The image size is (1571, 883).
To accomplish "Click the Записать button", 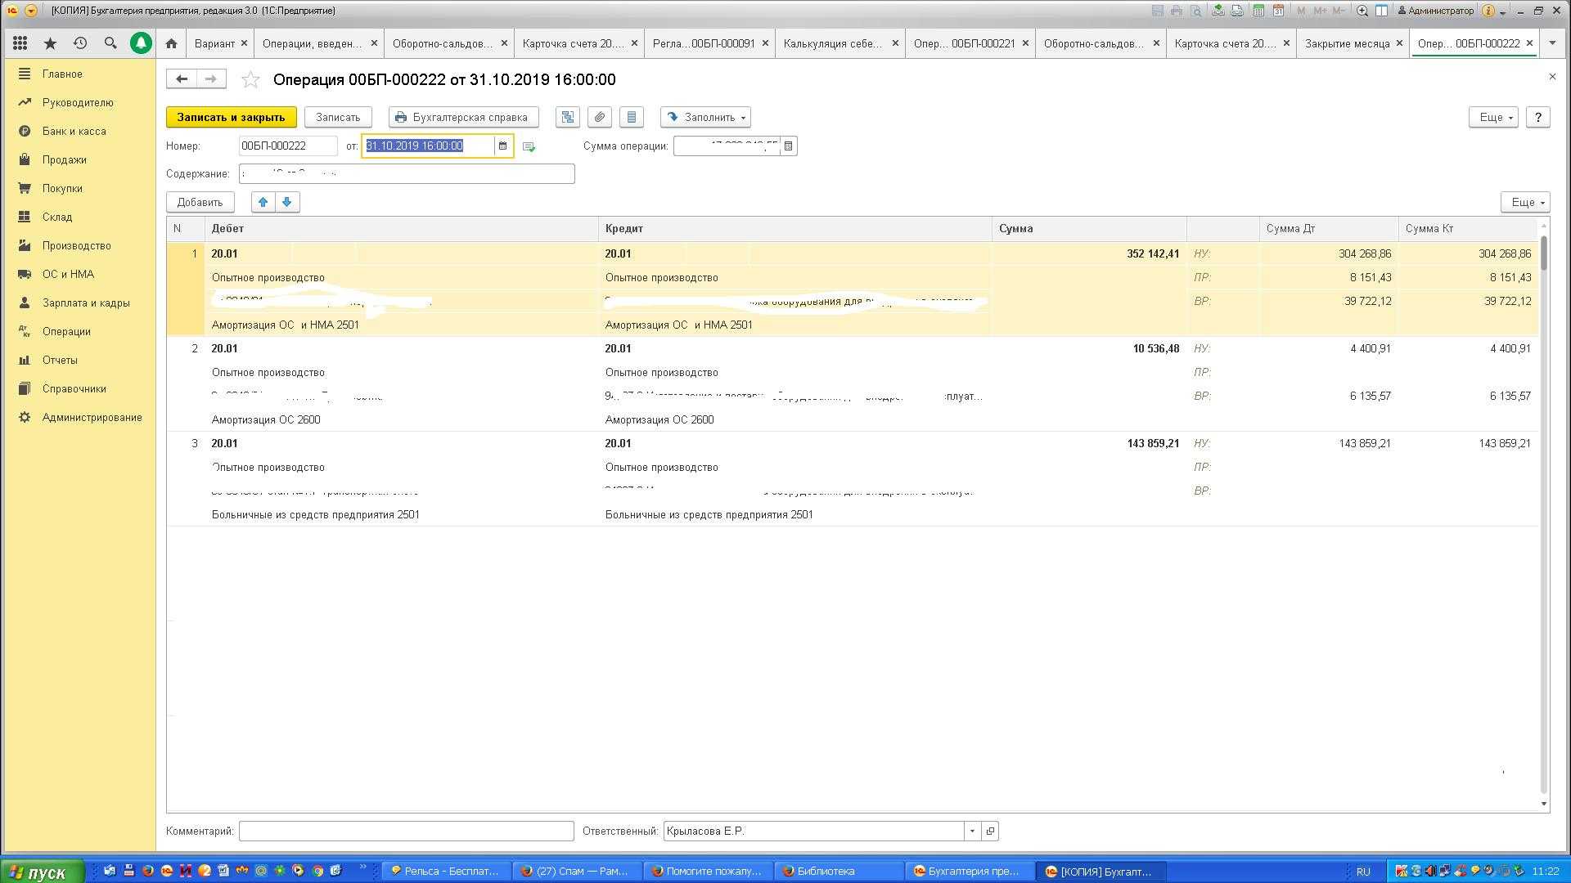I will click(x=338, y=117).
